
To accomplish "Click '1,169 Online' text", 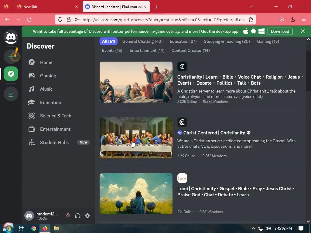I will click(x=186, y=156).
